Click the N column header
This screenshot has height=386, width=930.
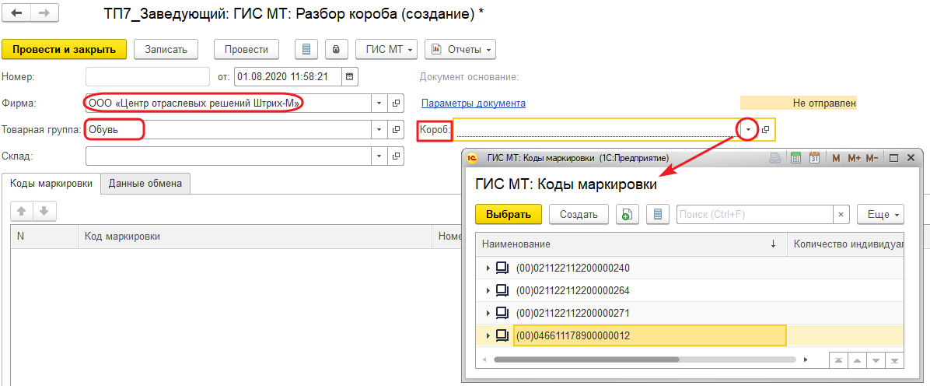coord(44,237)
